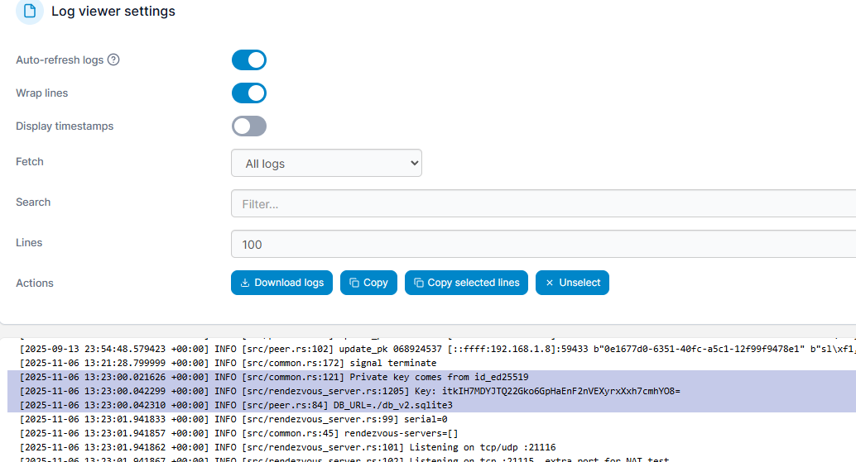Select log line 'Private key comes from id_ed25519'
The image size is (856, 462).
point(431,377)
